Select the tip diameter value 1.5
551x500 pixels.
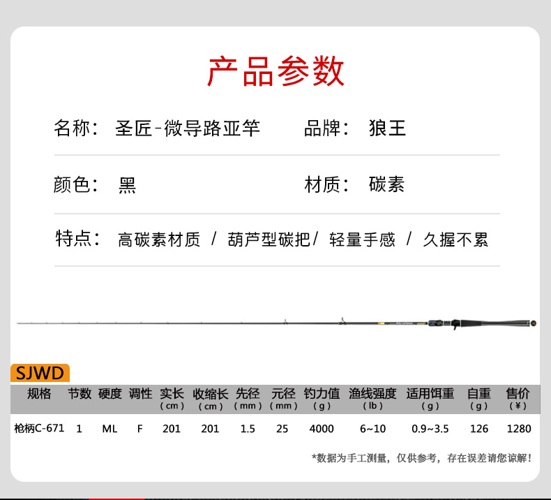click(x=248, y=429)
